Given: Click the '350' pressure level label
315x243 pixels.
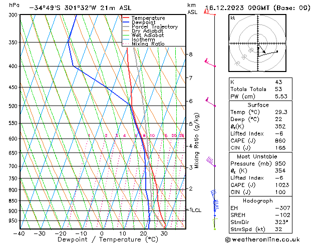Looking at the screenshot, I should 14,42.
